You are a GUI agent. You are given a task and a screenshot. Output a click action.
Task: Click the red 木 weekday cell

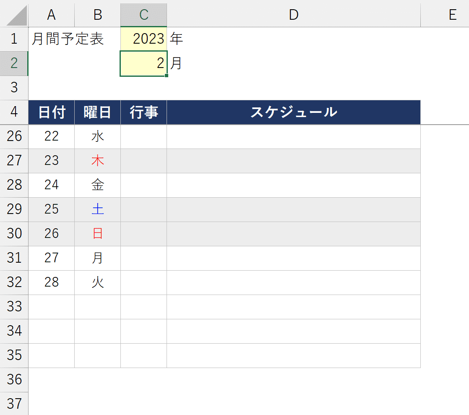[x=97, y=161]
